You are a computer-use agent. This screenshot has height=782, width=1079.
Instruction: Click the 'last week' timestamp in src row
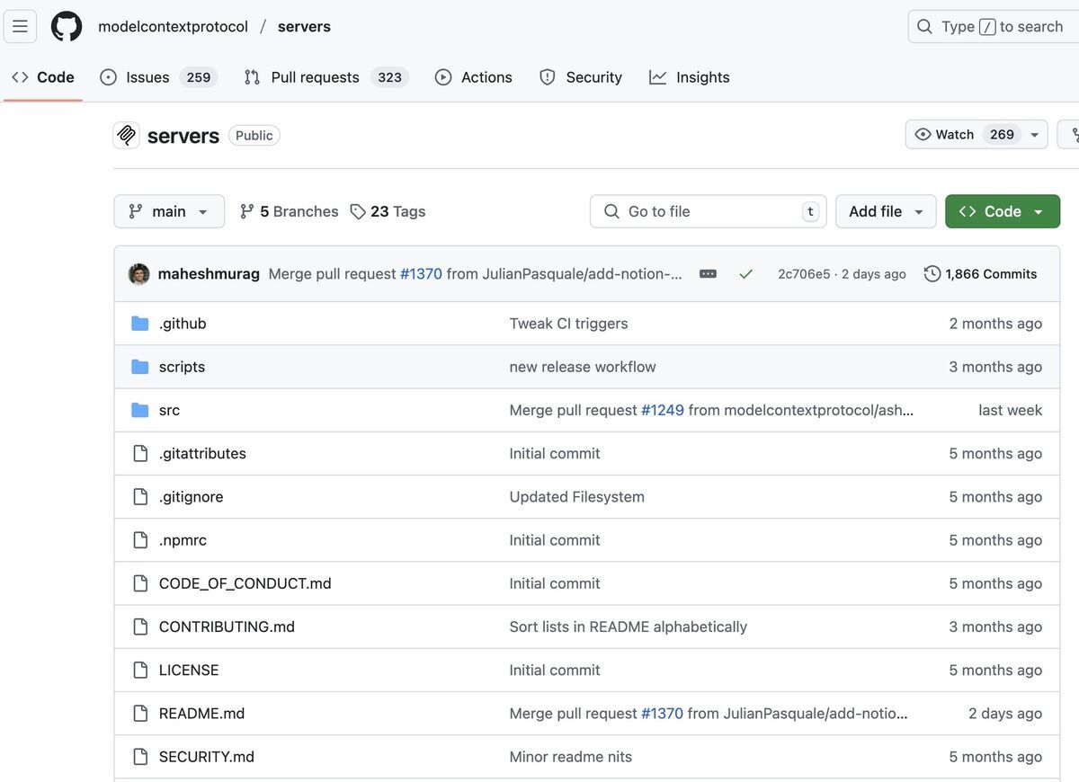(x=1011, y=410)
